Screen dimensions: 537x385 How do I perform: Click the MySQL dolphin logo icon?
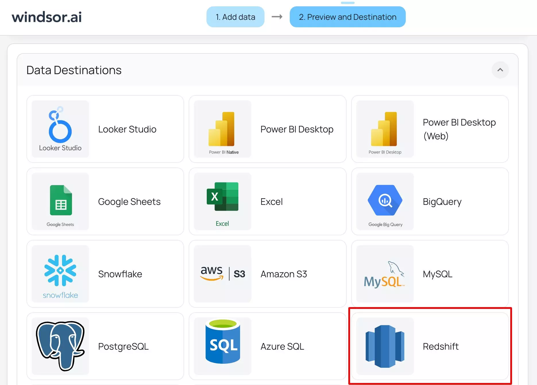[385, 274]
